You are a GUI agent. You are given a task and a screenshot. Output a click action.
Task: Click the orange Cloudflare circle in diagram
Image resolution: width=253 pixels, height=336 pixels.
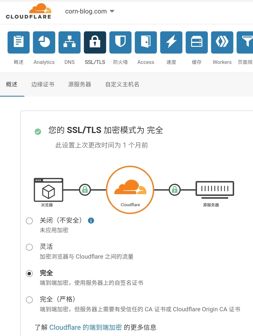[x=130, y=190]
